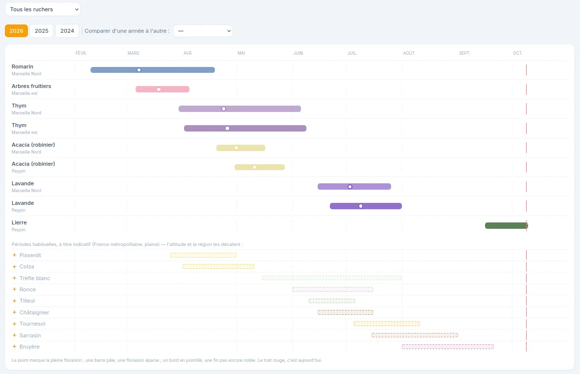Click the dashed Trèfle blanc period bar
The height and width of the screenshot is (374, 580).
click(x=332, y=278)
